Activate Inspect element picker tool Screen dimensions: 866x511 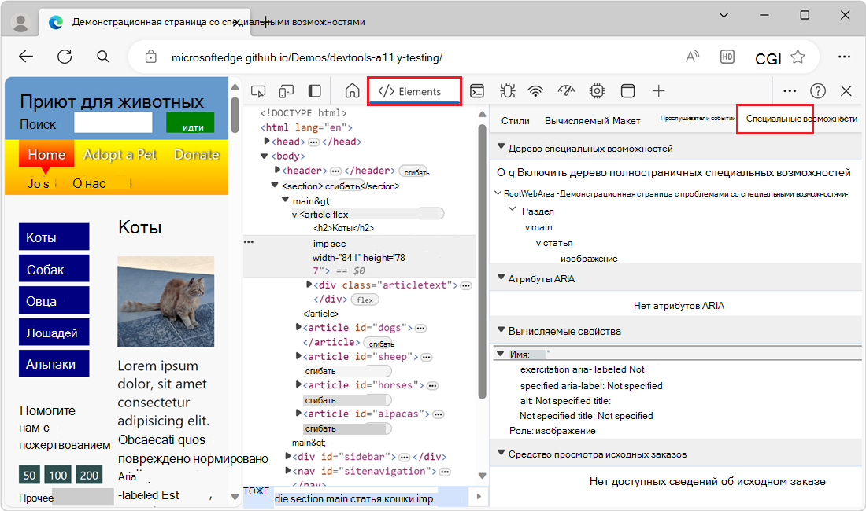(258, 91)
